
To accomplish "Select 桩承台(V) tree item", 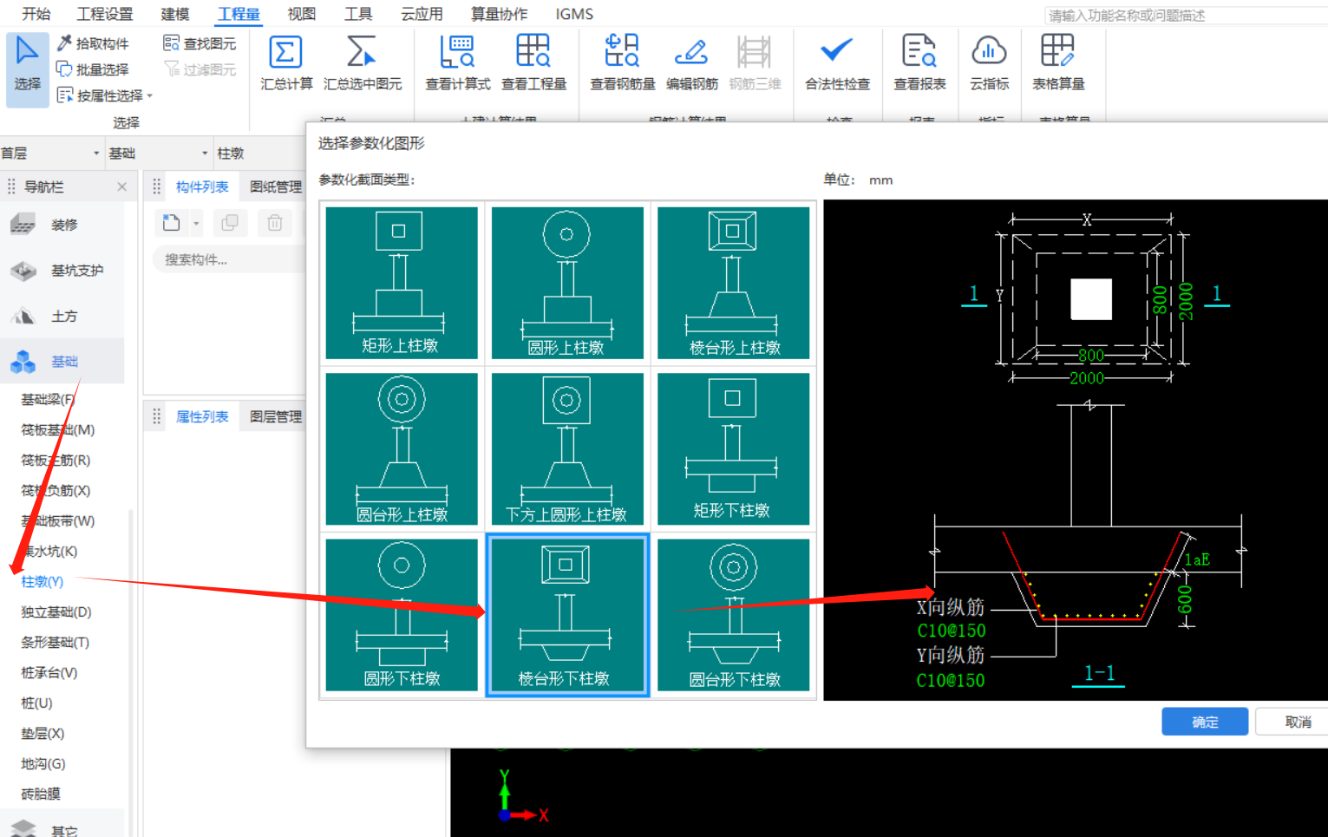I will pos(49,672).
